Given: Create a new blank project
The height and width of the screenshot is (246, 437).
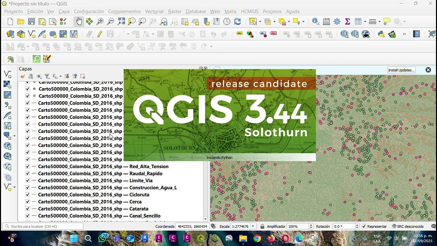Looking at the screenshot, I should (10, 22).
